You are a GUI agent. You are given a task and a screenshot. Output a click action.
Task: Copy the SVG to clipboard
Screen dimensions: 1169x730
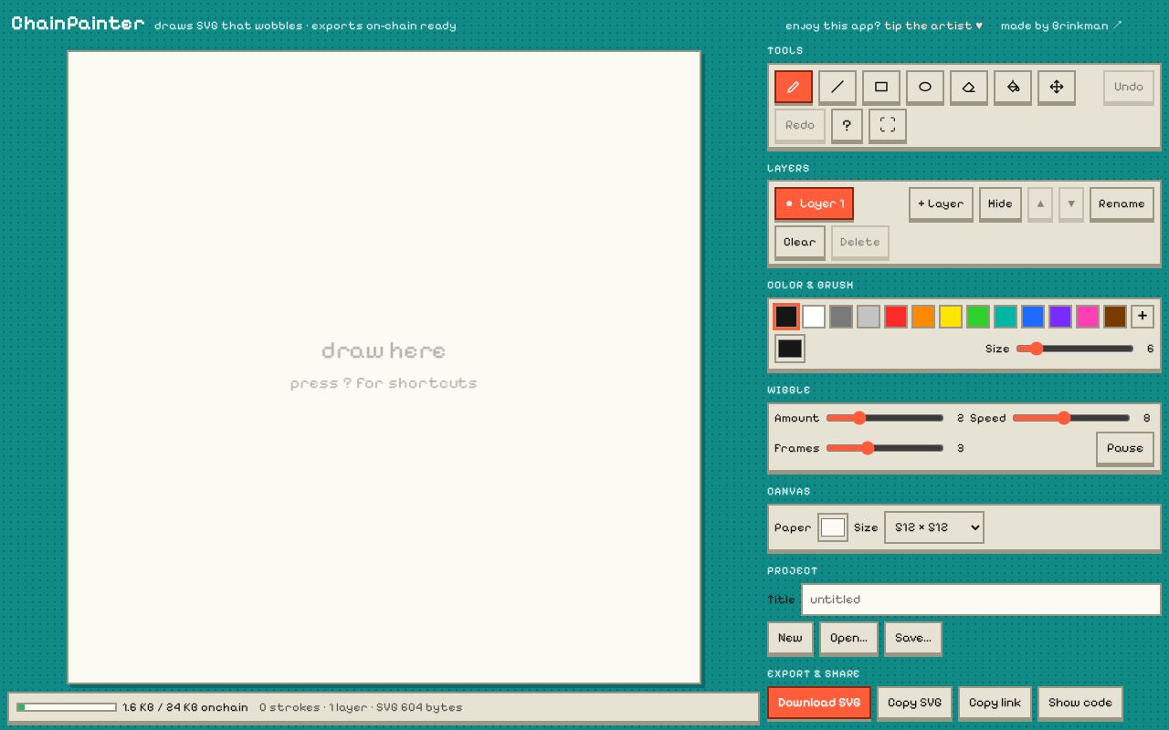click(x=914, y=703)
